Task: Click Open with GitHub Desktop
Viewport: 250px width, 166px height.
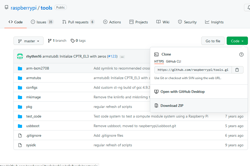Action: (x=199, y=92)
